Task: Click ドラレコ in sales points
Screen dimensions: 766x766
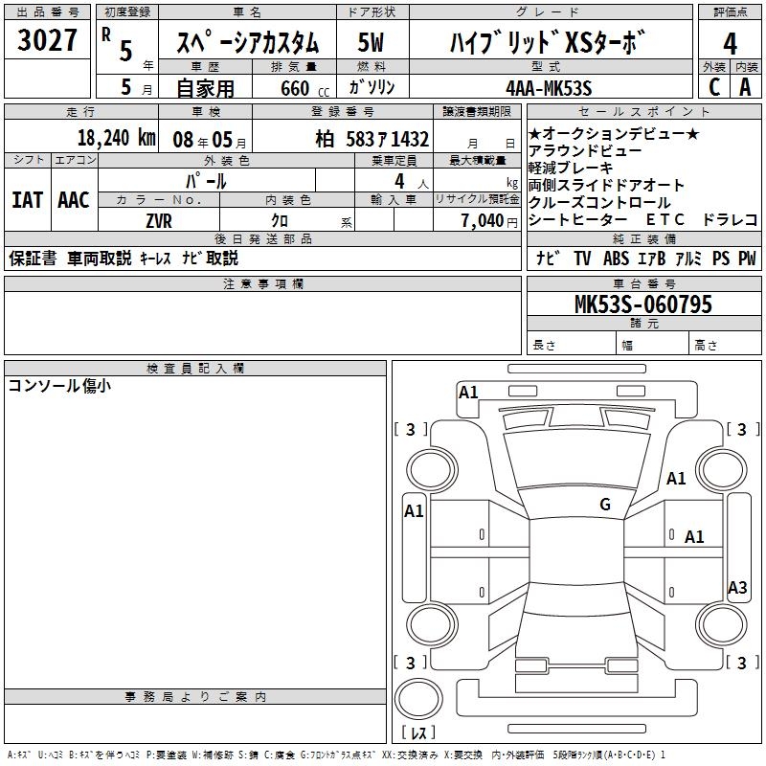Action: coord(730,220)
